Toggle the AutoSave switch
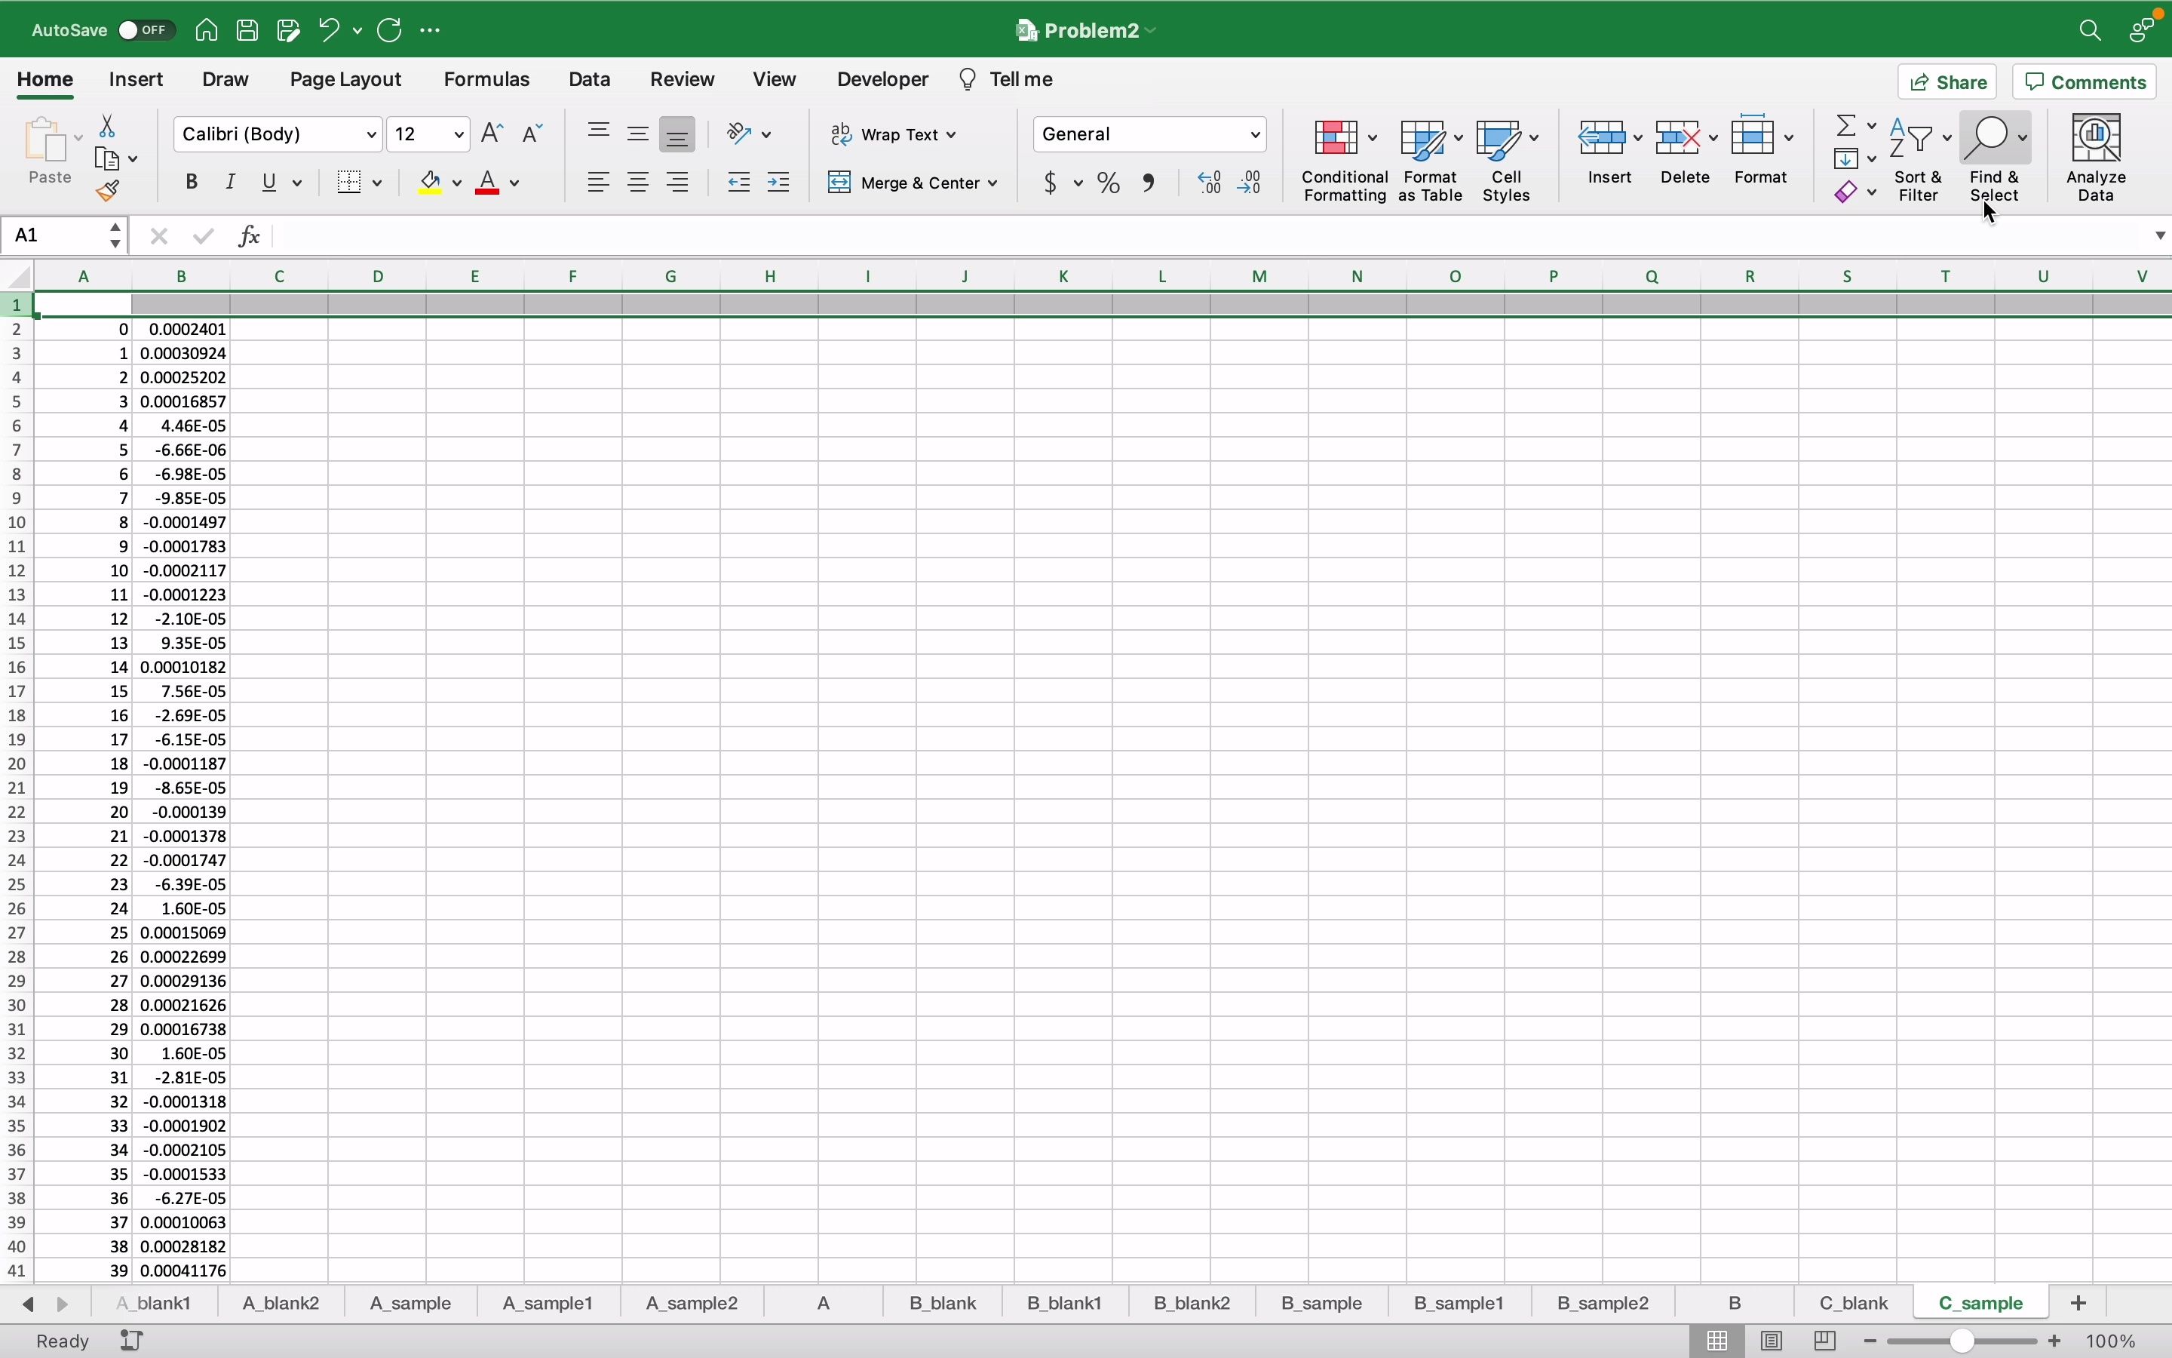The image size is (2172, 1358). 145,30
